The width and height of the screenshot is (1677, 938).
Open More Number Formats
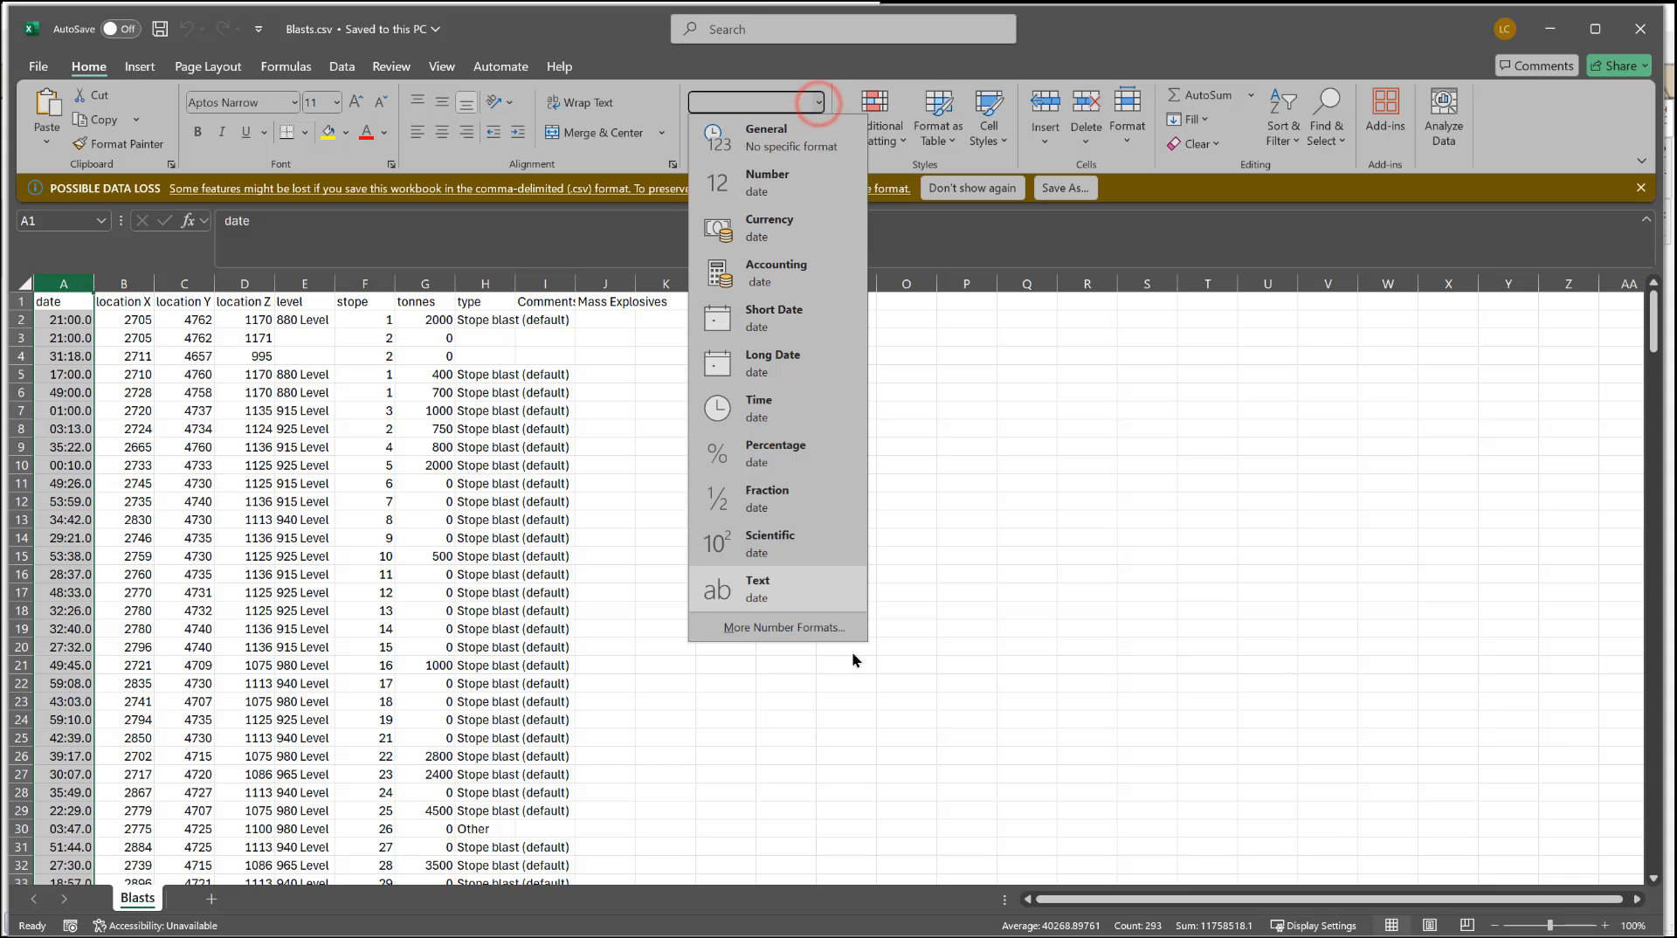click(783, 627)
